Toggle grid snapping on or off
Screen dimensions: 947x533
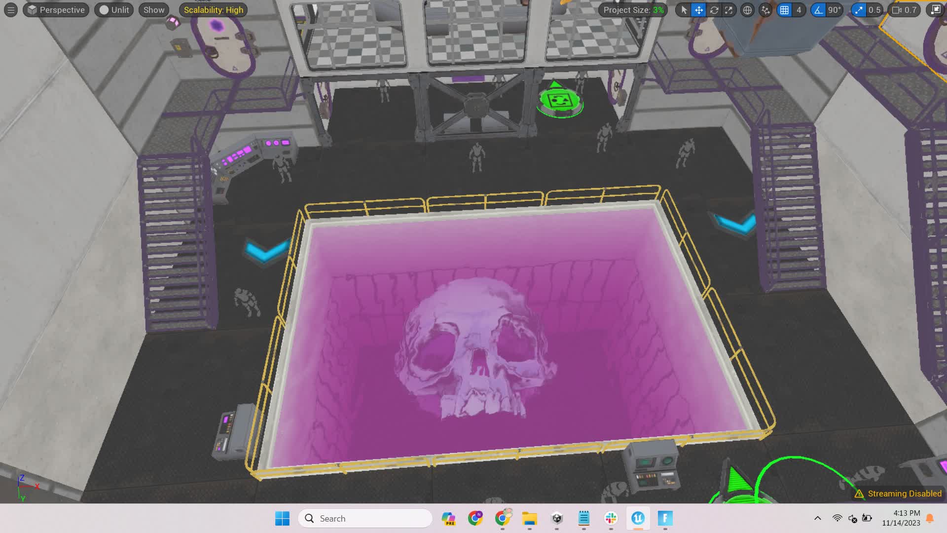(784, 10)
